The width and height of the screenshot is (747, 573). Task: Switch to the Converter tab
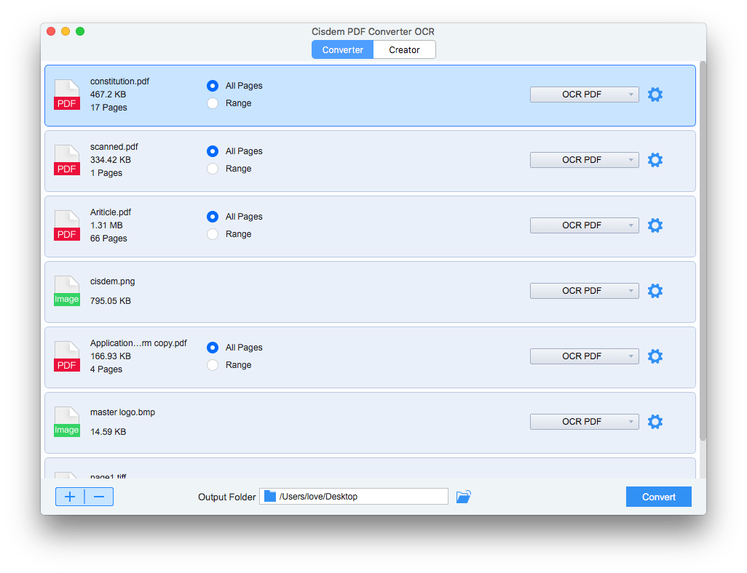click(x=342, y=49)
